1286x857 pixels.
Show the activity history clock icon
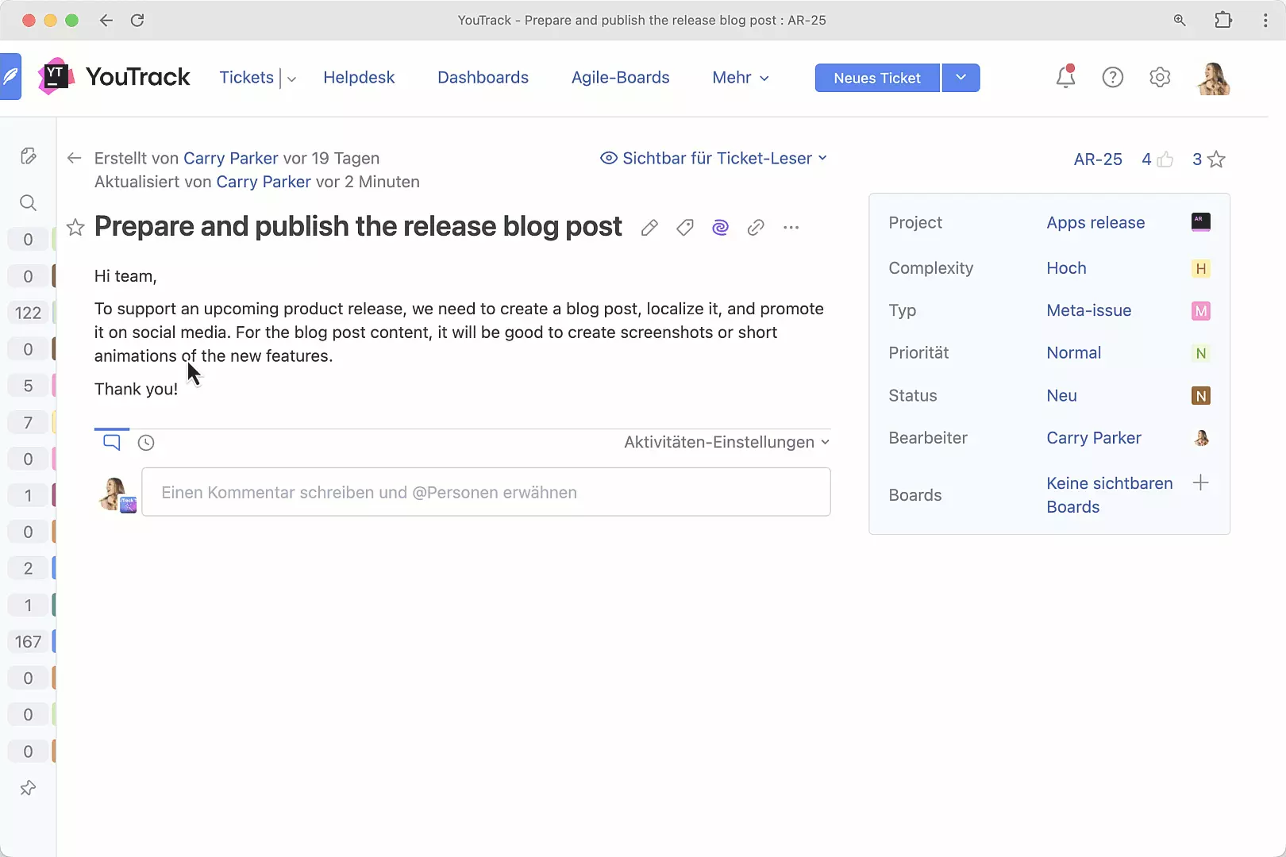(x=146, y=443)
